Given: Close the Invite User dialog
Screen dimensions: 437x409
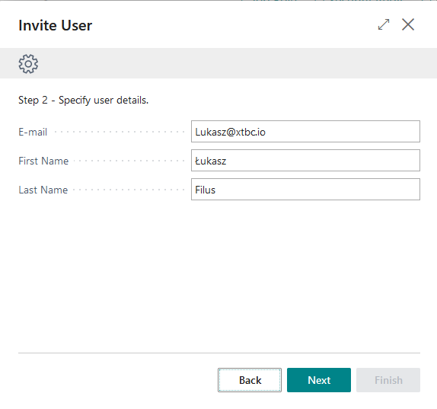Looking at the screenshot, I should click(x=408, y=24).
